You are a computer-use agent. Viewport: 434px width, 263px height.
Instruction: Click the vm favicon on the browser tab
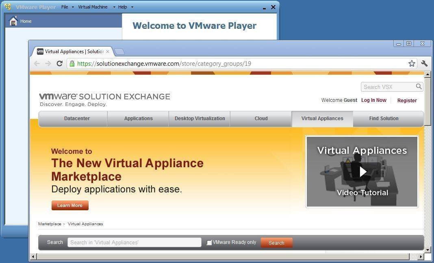[40, 52]
